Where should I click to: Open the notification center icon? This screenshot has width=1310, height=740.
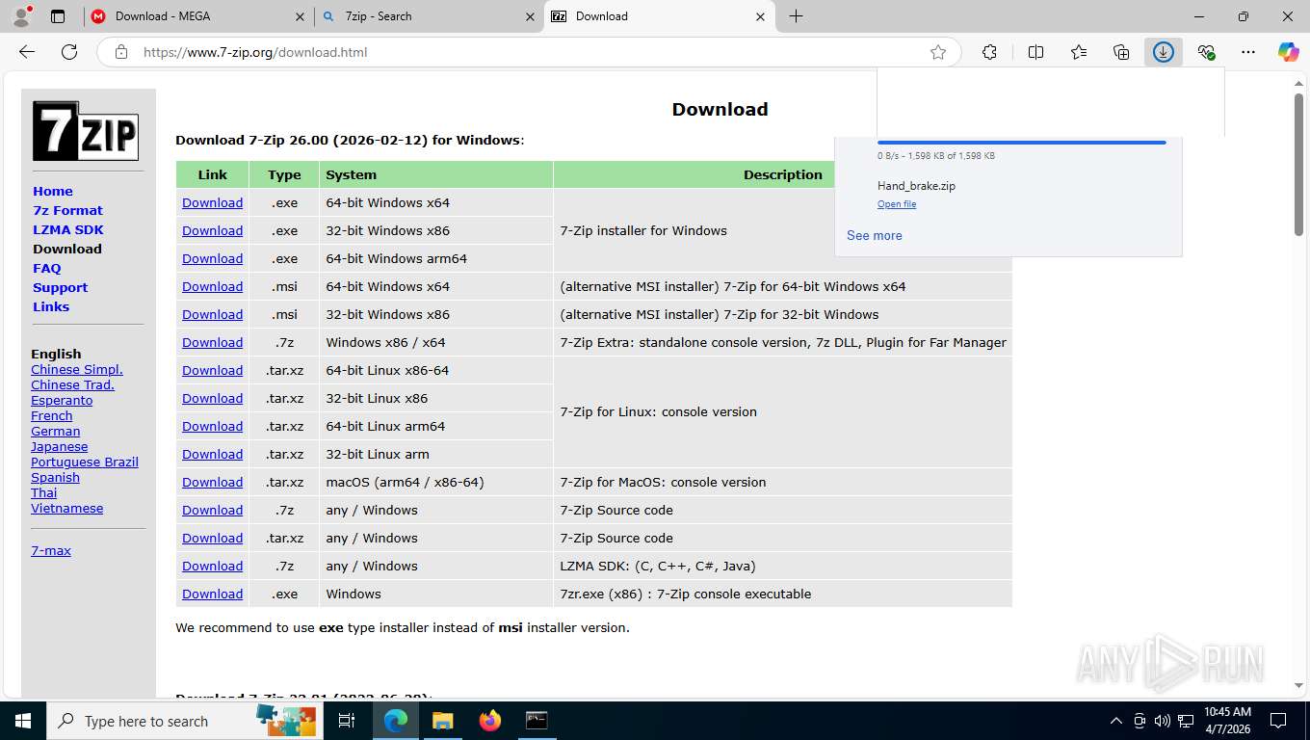(1278, 721)
